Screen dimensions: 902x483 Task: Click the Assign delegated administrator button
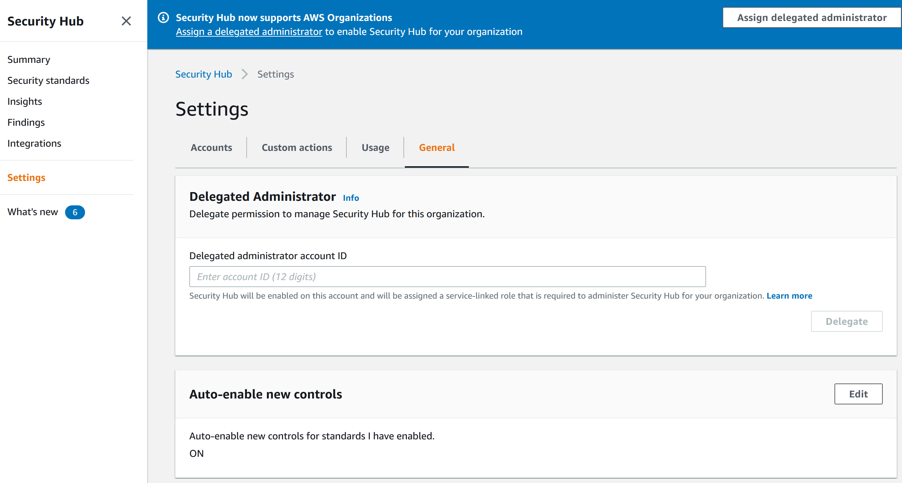click(812, 17)
